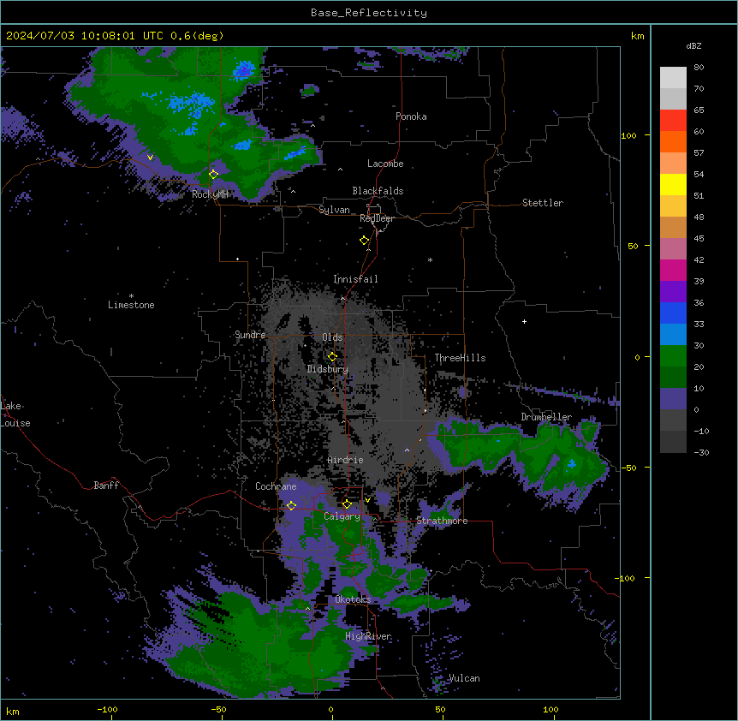Click the Blackfalds label
738x721 pixels.
378,191
